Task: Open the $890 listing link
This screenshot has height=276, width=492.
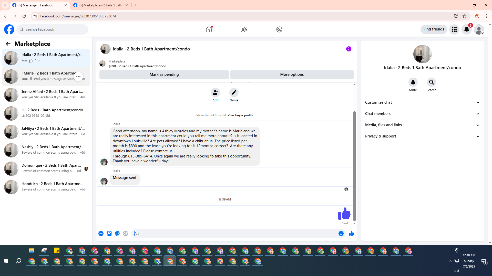Action: (x=137, y=66)
